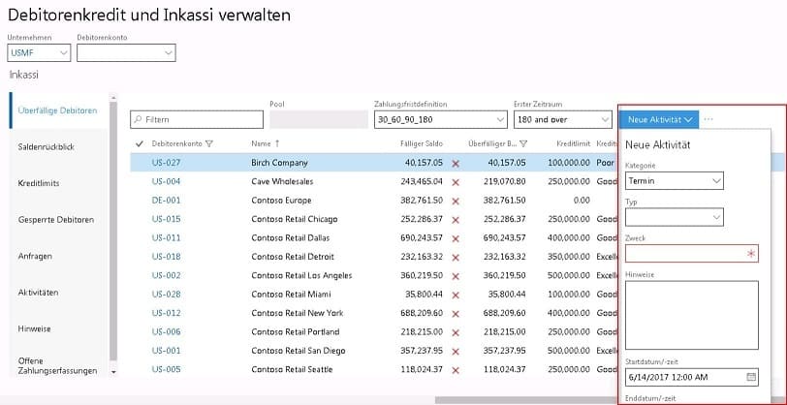Click the filter icon on Debitorenkonto column
This screenshot has width=787, height=405.
tap(209, 143)
